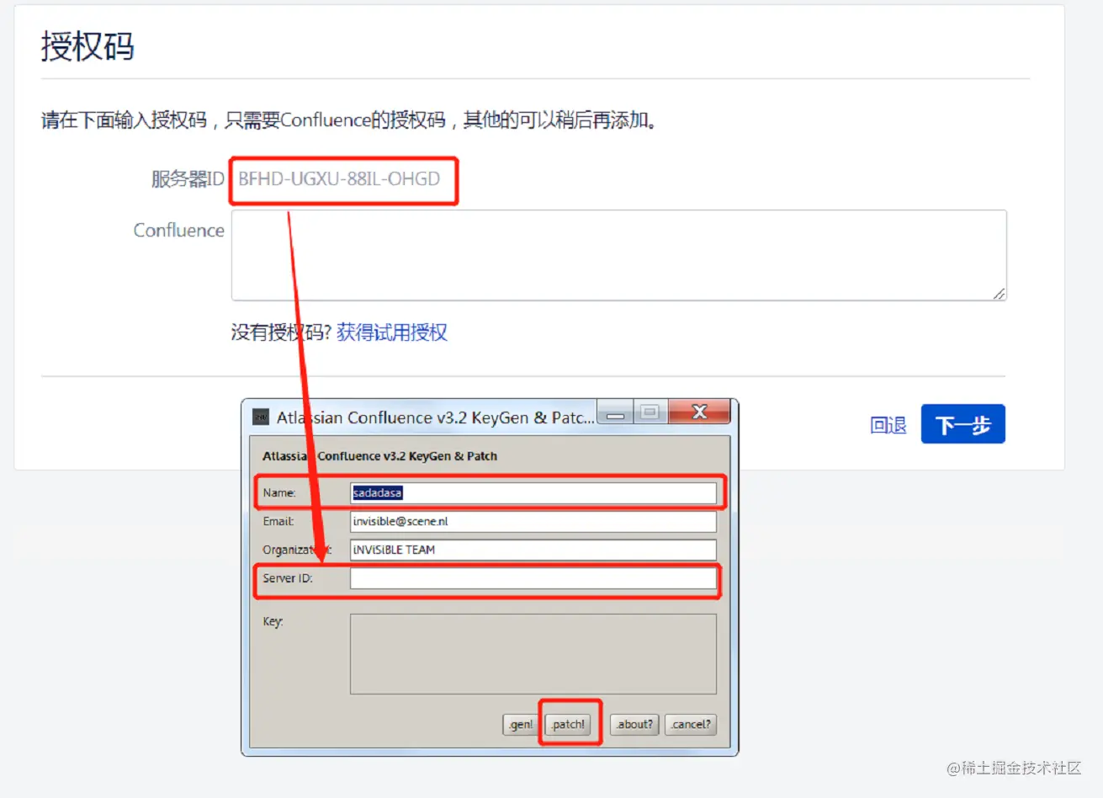Close the KeyGen window
This screenshot has width=1103, height=798.
699,412
